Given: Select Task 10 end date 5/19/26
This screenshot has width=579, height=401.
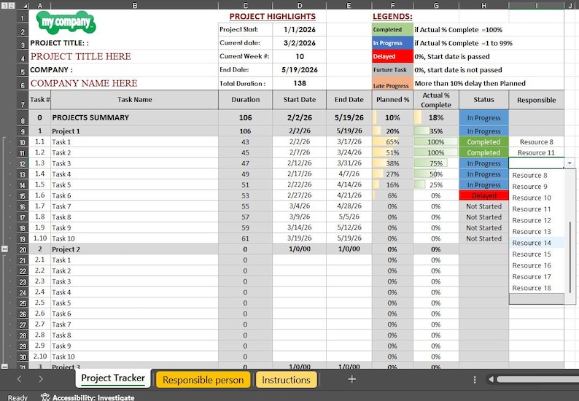Looking at the screenshot, I should pyautogui.click(x=349, y=238).
